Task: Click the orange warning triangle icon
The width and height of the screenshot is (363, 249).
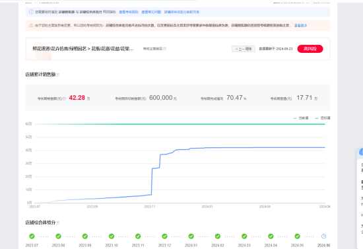Action: (x=31, y=25)
